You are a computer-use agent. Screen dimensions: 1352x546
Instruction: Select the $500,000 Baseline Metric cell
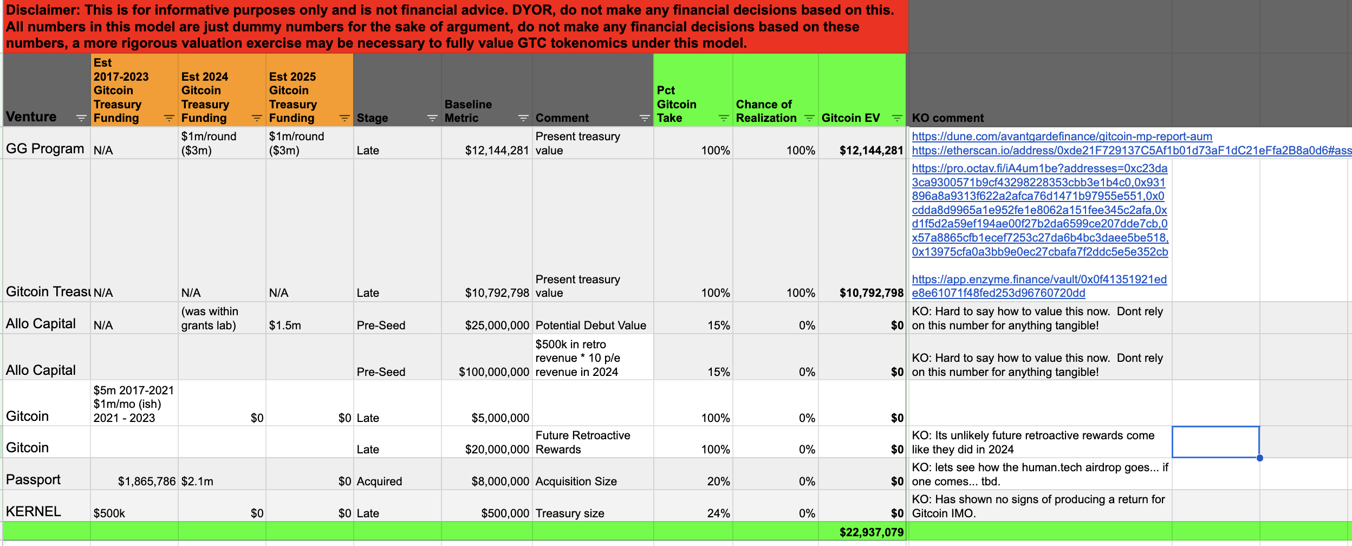[487, 506]
